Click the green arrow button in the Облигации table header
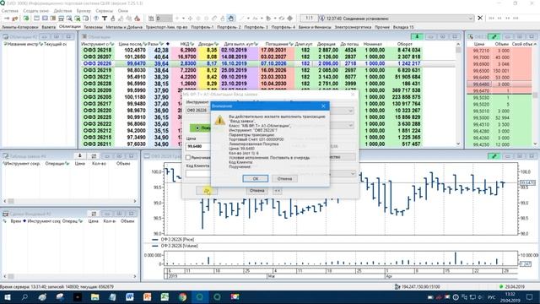Viewport: 540px width, 304px height. point(417,36)
